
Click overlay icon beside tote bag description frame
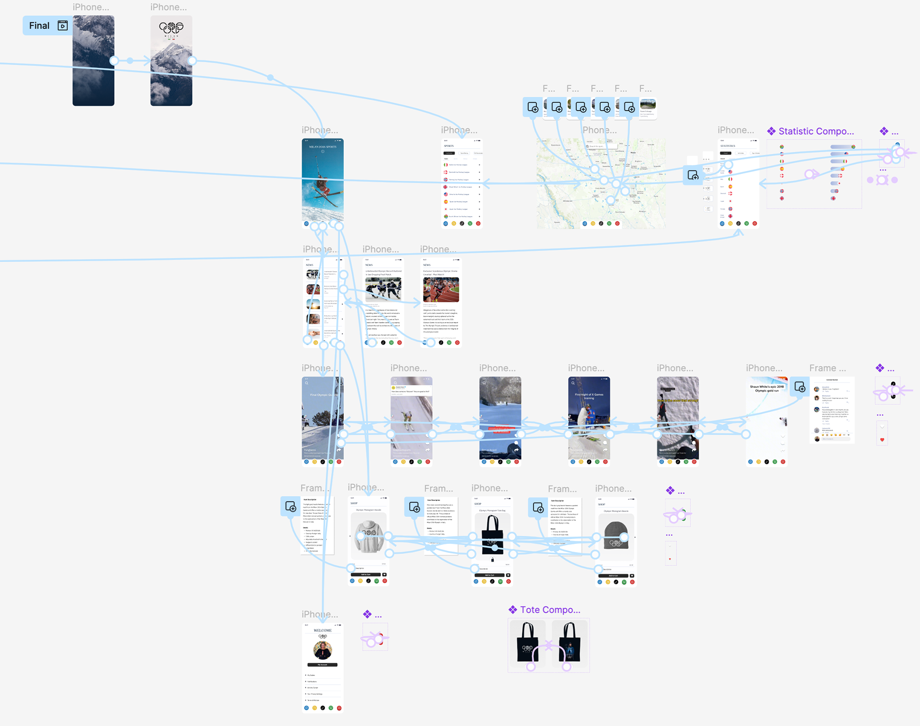click(414, 507)
